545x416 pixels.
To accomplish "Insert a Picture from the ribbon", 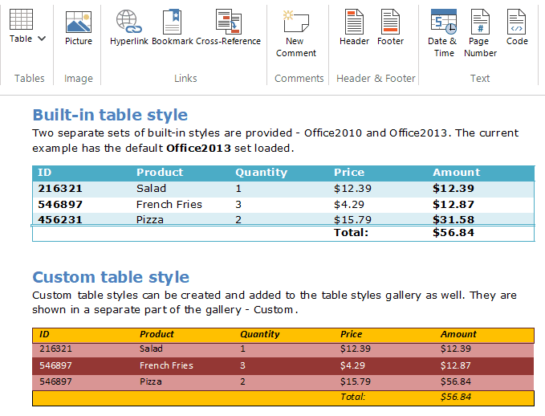I will coord(79,28).
